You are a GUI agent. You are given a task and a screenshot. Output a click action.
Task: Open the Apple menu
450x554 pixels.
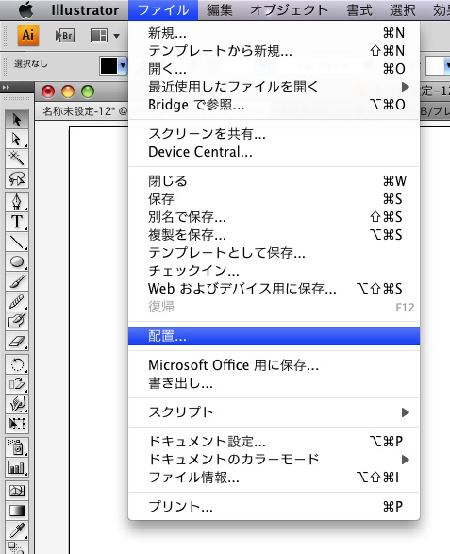pyautogui.click(x=25, y=9)
